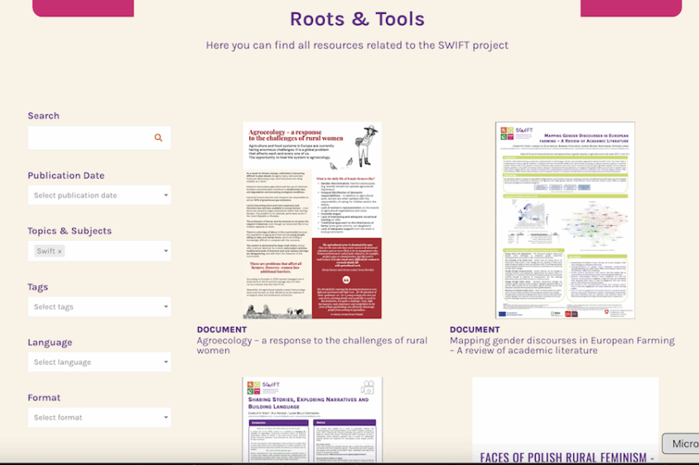Viewport: 699px width, 465px height.
Task: Click the Roots & Tools page heading
Action: (357, 19)
